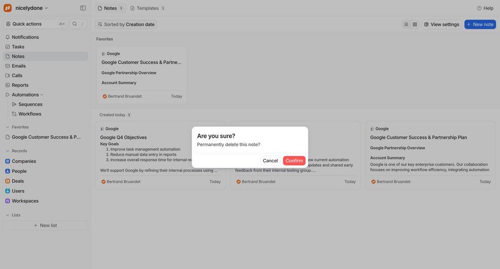Viewport: 500px width, 269px height.
Task: Switch to list view layout
Action: point(406,24)
